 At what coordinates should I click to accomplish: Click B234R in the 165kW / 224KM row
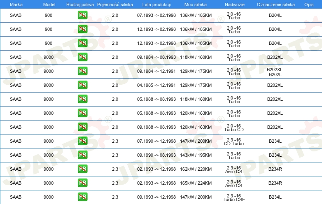(275, 183)
